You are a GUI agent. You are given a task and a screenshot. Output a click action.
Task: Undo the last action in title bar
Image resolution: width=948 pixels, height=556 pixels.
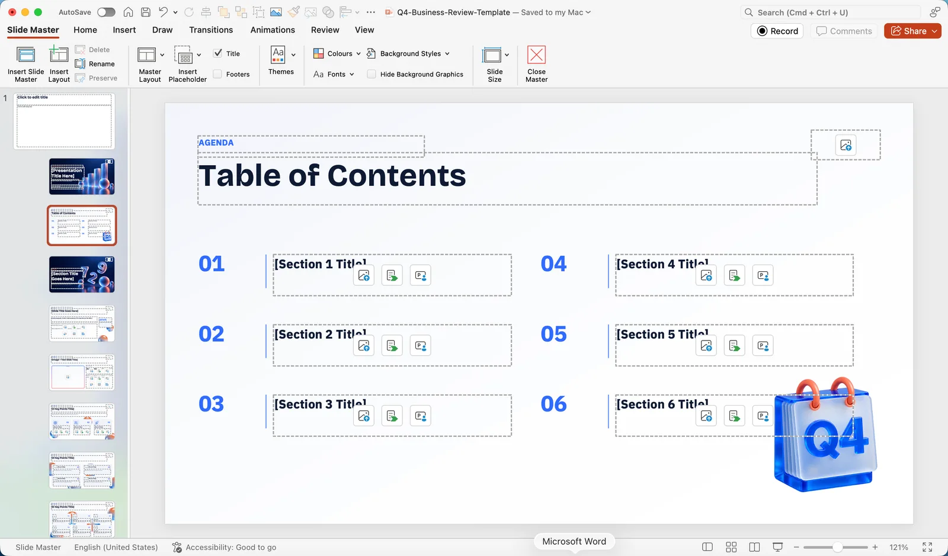pos(164,12)
